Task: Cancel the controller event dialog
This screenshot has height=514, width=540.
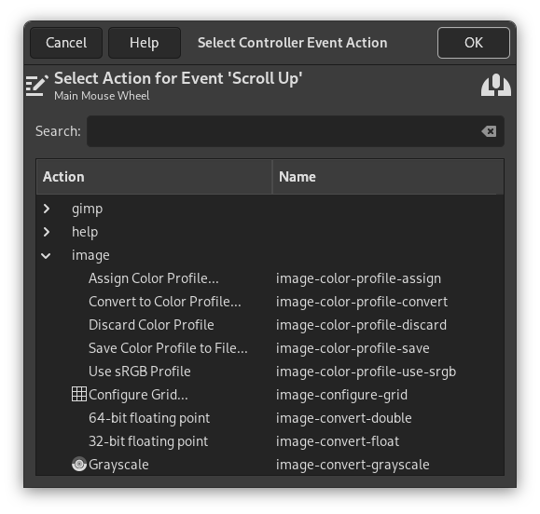Action: [66, 43]
